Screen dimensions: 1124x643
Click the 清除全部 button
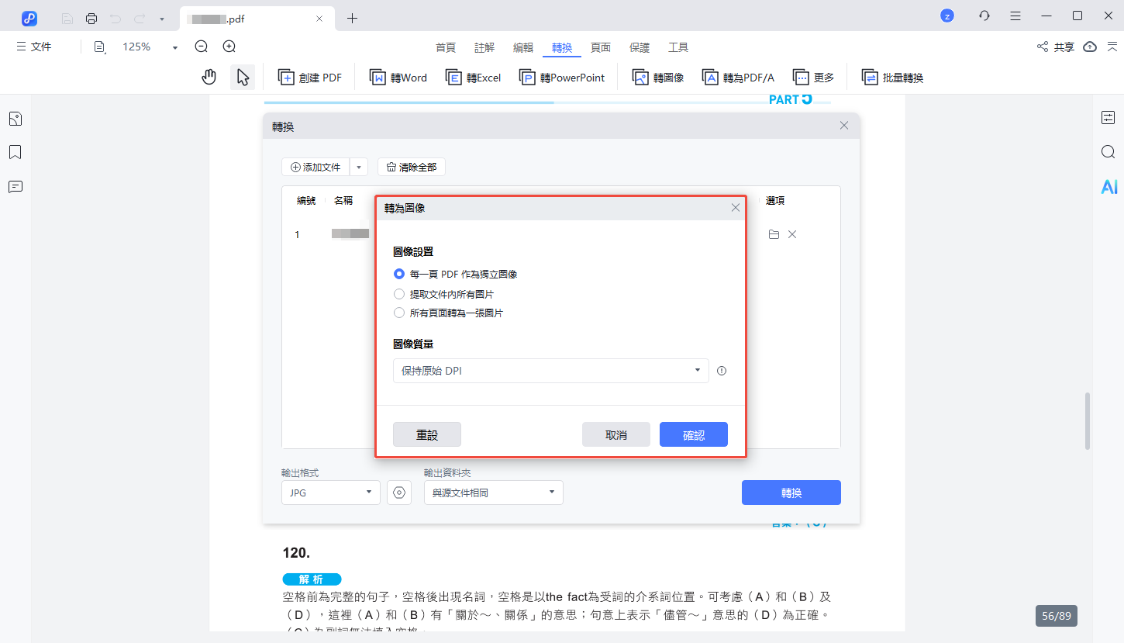(x=412, y=167)
